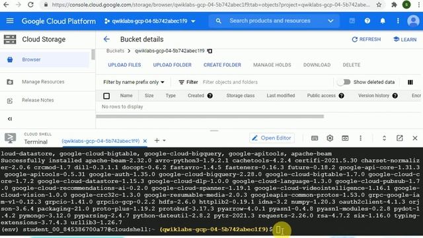The height and width of the screenshot is (238, 423).
Task: Collapse the Cloud Storage side panel
Action: [10, 119]
